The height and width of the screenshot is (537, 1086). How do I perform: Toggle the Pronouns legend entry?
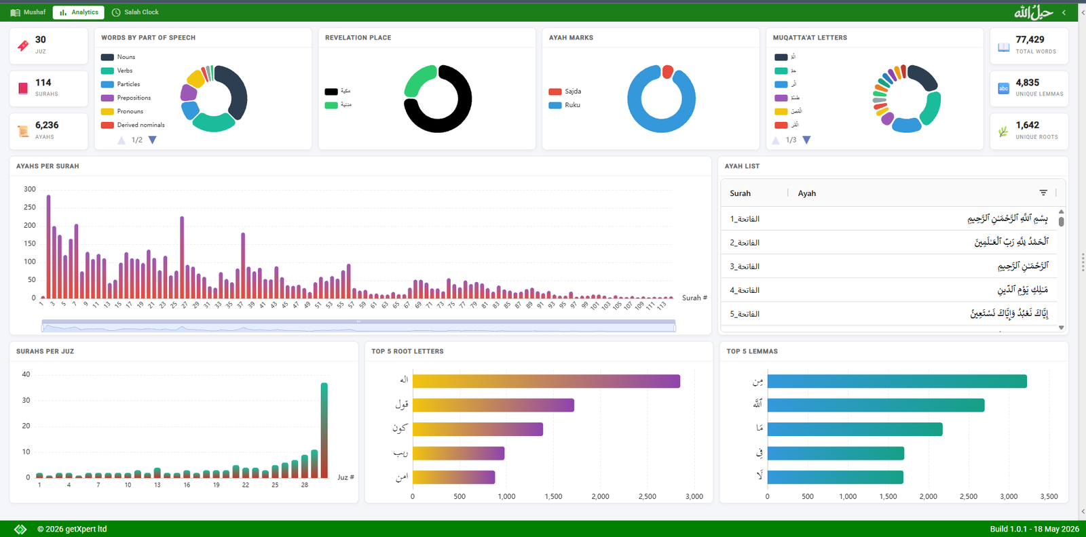(122, 111)
